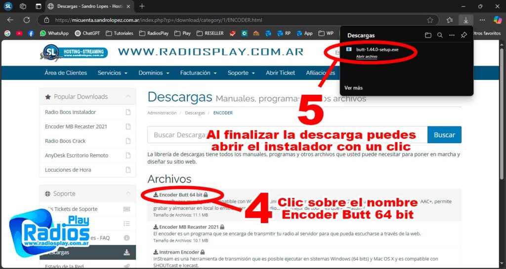Open Encoder MB Recaster 2021 sidebar item
Screen dimensions: 506x269
(87, 127)
